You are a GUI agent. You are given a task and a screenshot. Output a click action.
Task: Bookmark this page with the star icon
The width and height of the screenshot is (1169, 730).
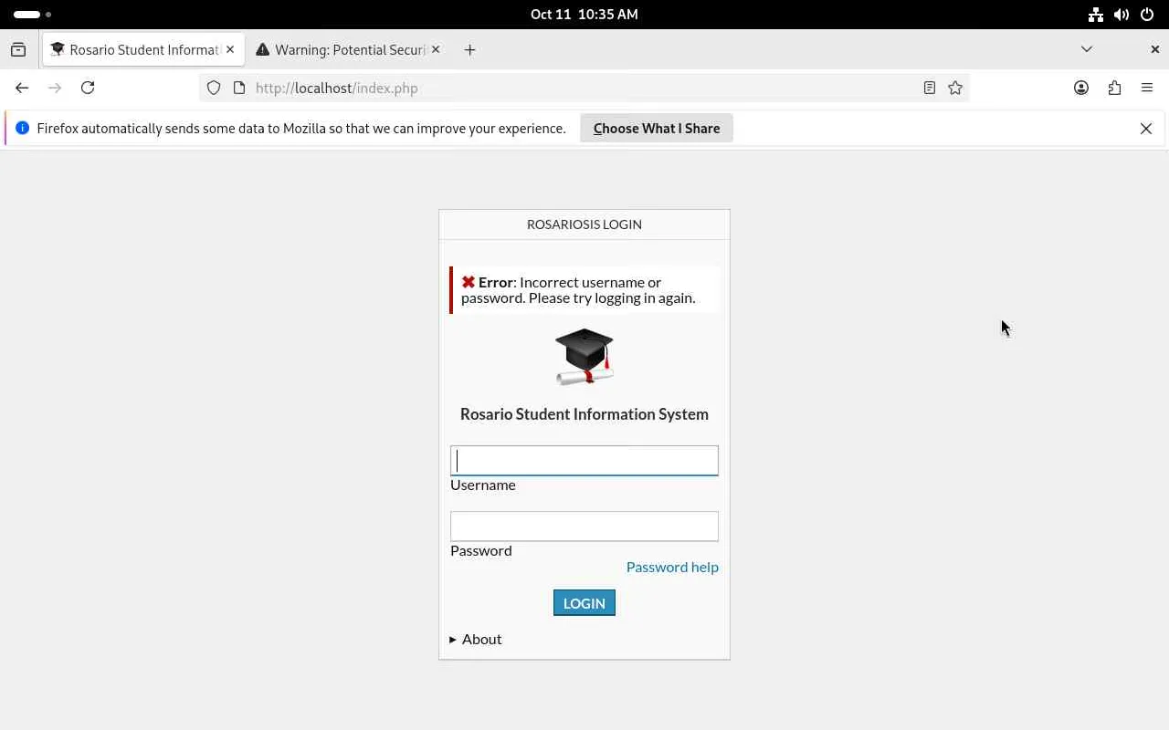coord(955,88)
